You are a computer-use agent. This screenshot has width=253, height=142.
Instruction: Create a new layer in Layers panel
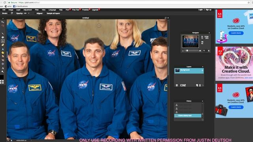[x=197, y=85]
